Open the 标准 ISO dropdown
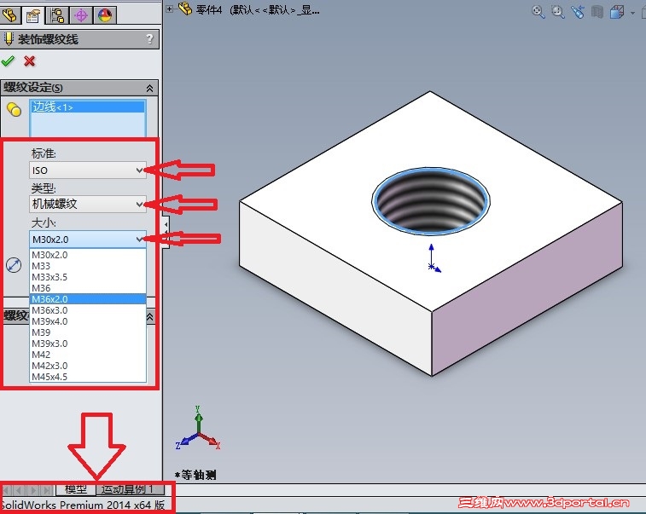The image size is (646, 514). click(88, 170)
